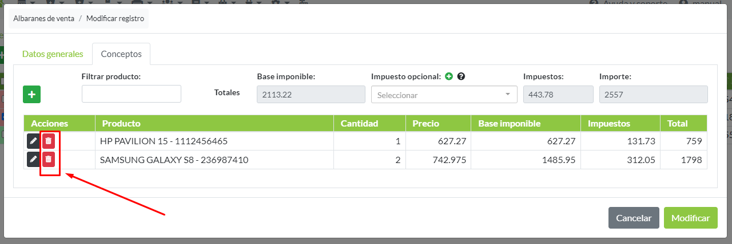Click the Base imponible totals field
The width and height of the screenshot is (732, 244).
tap(311, 95)
